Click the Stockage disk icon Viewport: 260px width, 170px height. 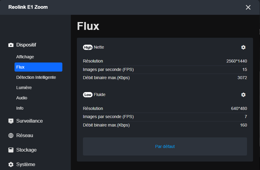(x=11, y=150)
